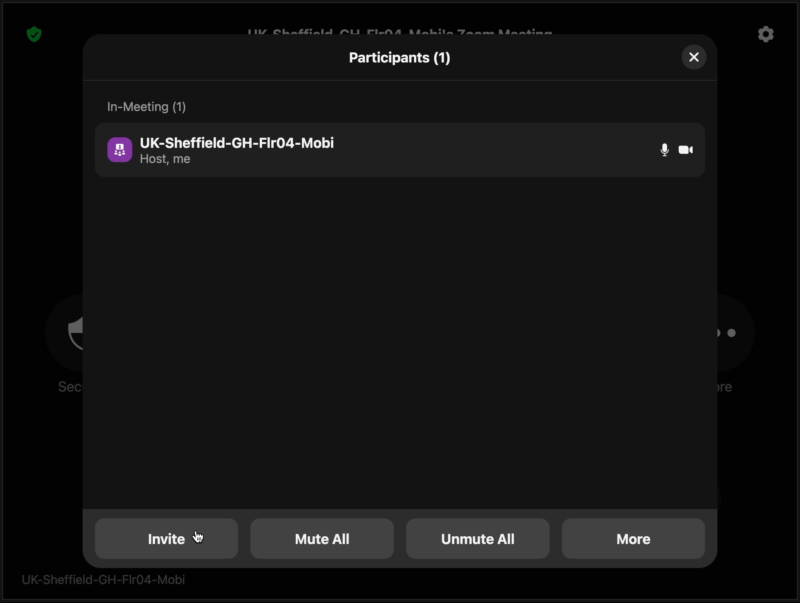Image resolution: width=800 pixels, height=603 pixels.
Task: Click the In-Meeting (1) section label
Action: click(147, 107)
